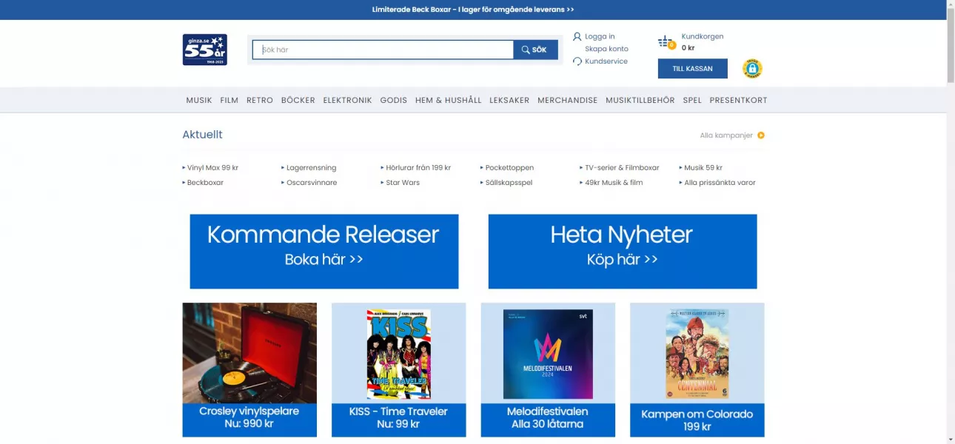Open the 49kr Musik & film link

click(x=614, y=183)
